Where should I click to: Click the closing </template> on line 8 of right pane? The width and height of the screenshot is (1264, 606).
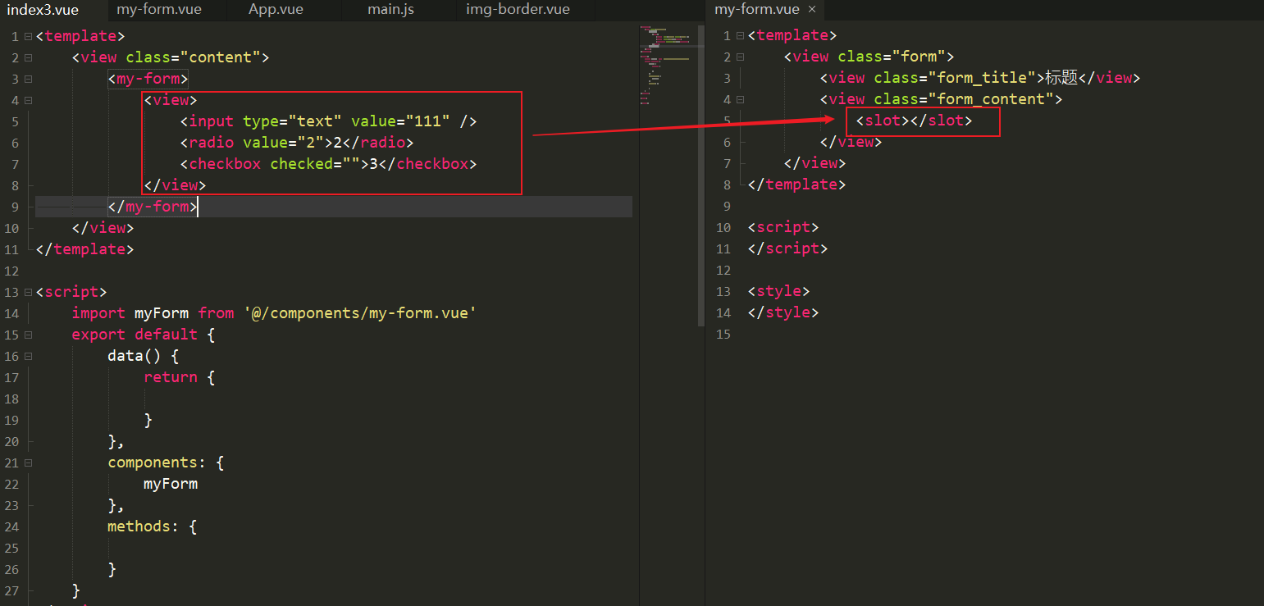click(796, 185)
